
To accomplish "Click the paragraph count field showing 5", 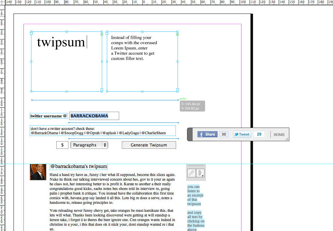I will pyautogui.click(x=62, y=145).
